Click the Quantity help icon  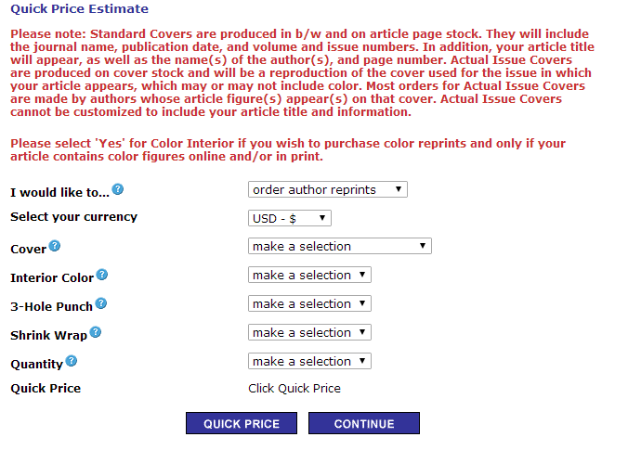coord(72,362)
